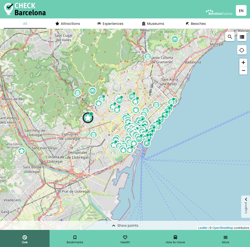Open the EN language selector
Screen dimensions: 250x247
click(x=241, y=10)
